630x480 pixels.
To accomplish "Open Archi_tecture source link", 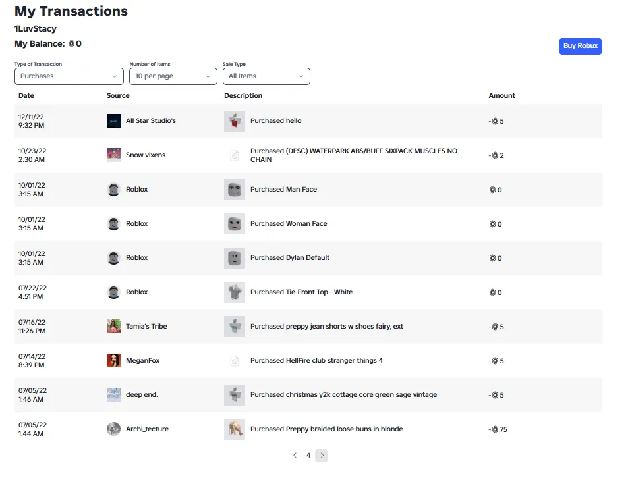I will [x=147, y=429].
